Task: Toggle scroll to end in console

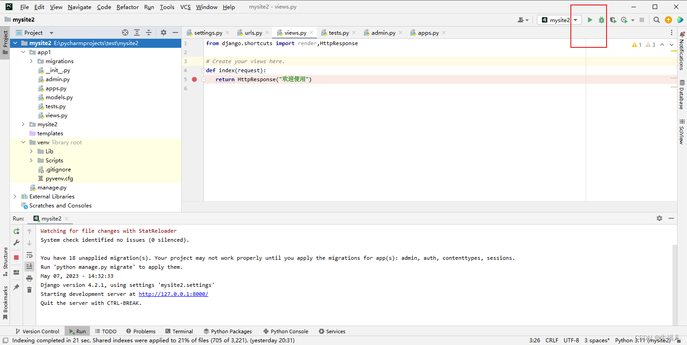Action: (29, 267)
